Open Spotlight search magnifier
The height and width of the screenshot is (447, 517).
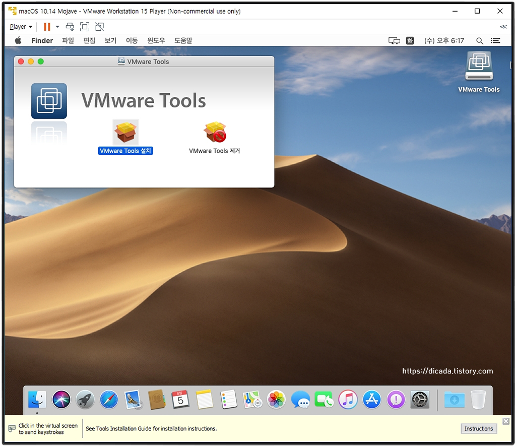pyautogui.click(x=480, y=40)
